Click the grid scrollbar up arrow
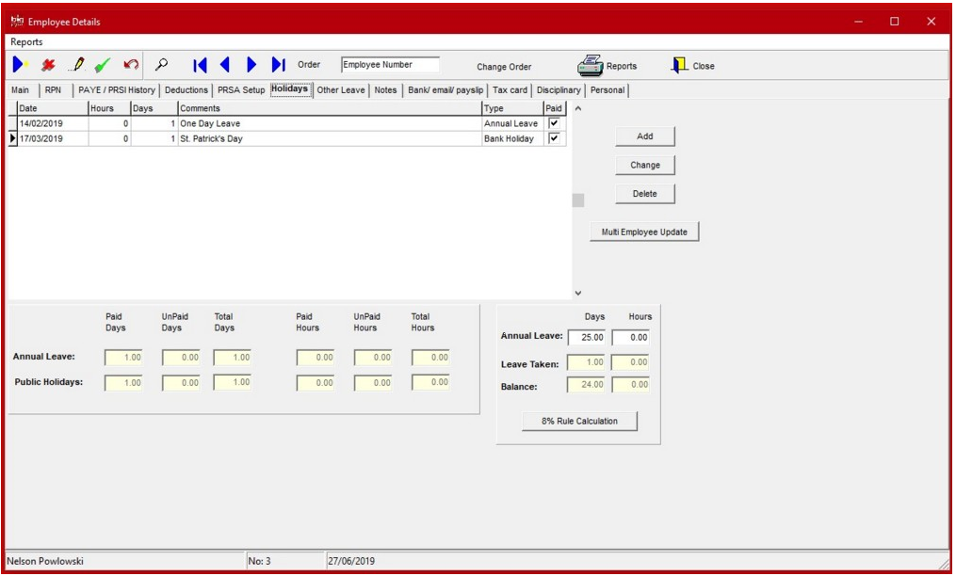Image resolution: width=956 pixels, height=576 pixels. (x=576, y=110)
